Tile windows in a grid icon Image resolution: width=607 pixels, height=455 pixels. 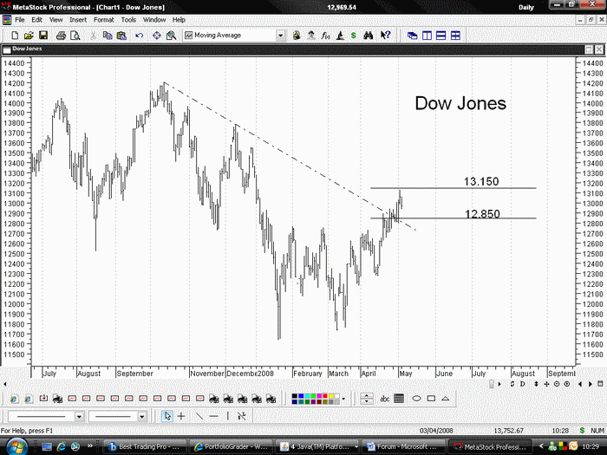tap(455, 36)
